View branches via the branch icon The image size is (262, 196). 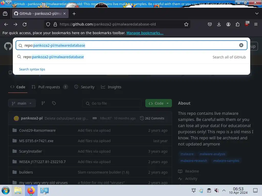click(43, 103)
